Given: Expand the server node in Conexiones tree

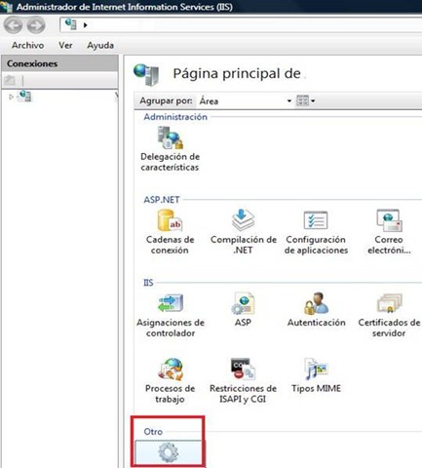Looking at the screenshot, I should 11,97.
